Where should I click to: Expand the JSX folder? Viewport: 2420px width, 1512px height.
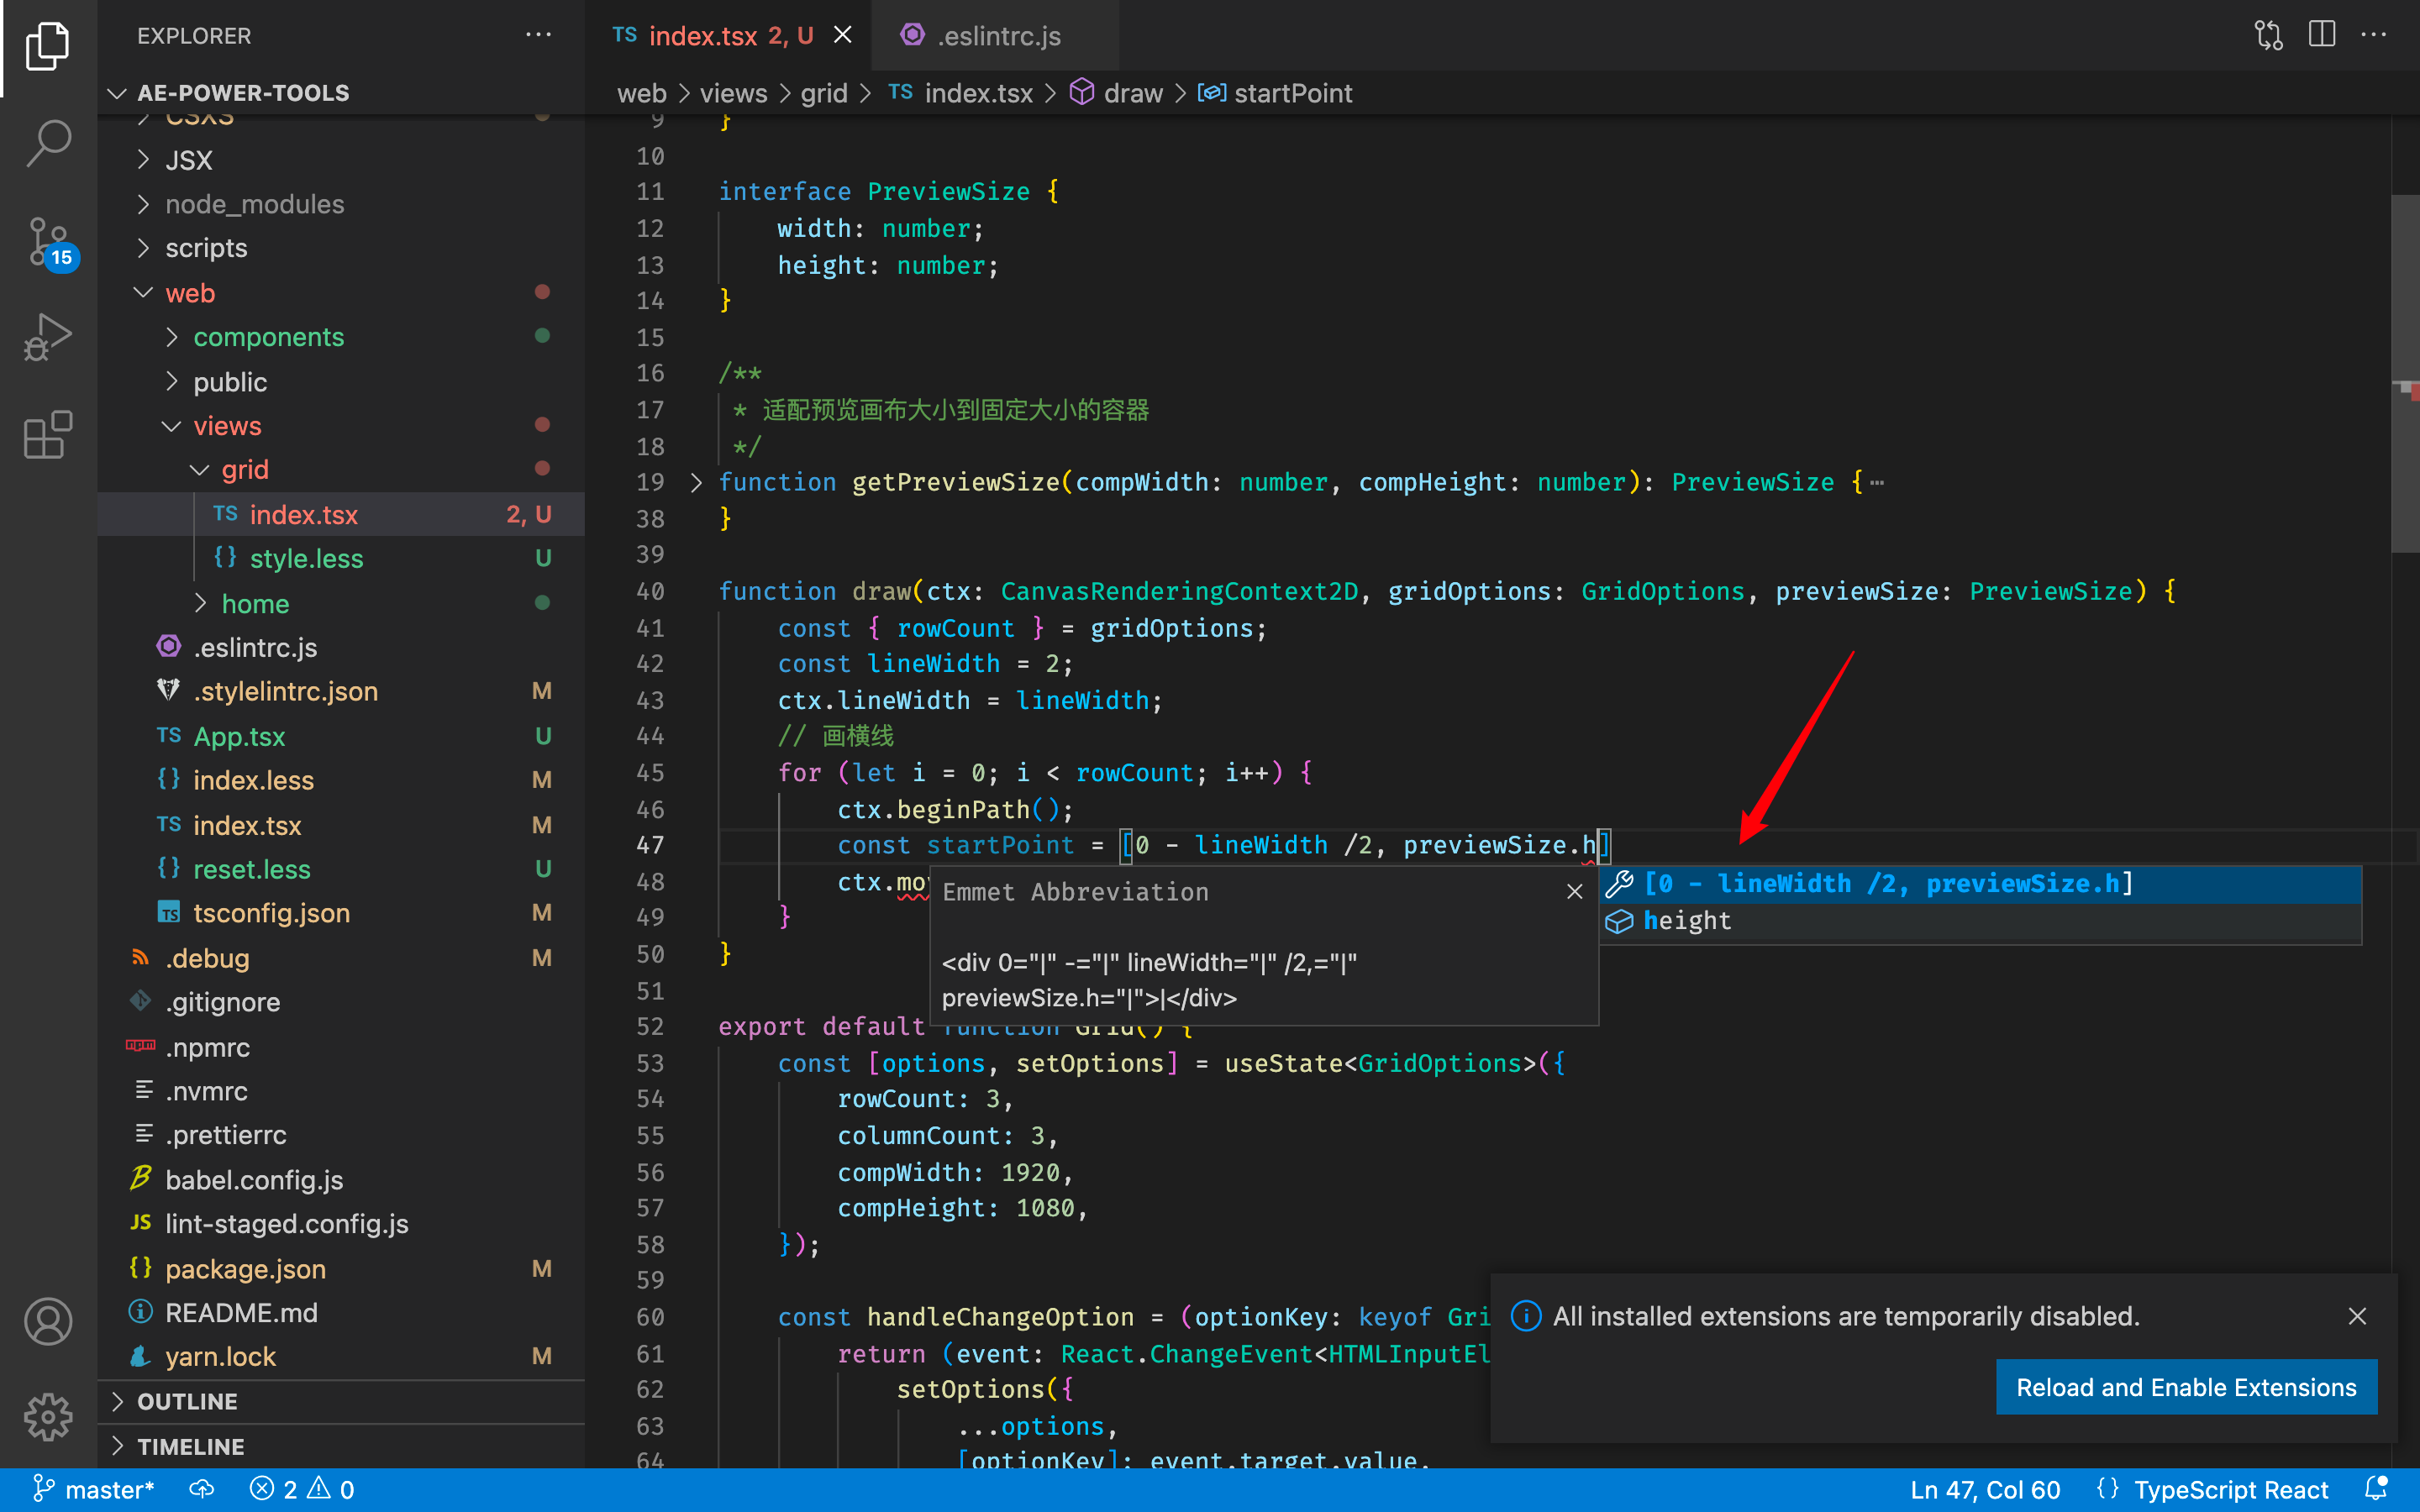188,159
